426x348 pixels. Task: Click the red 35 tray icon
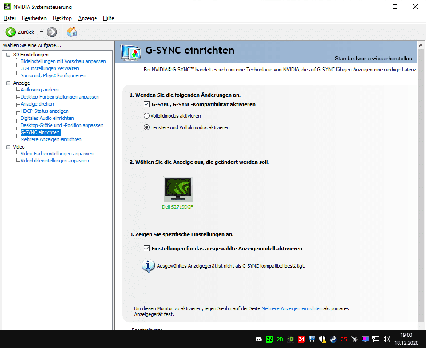tap(343, 339)
